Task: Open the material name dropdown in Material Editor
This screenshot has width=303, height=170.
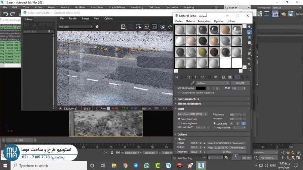Action: 213,83
